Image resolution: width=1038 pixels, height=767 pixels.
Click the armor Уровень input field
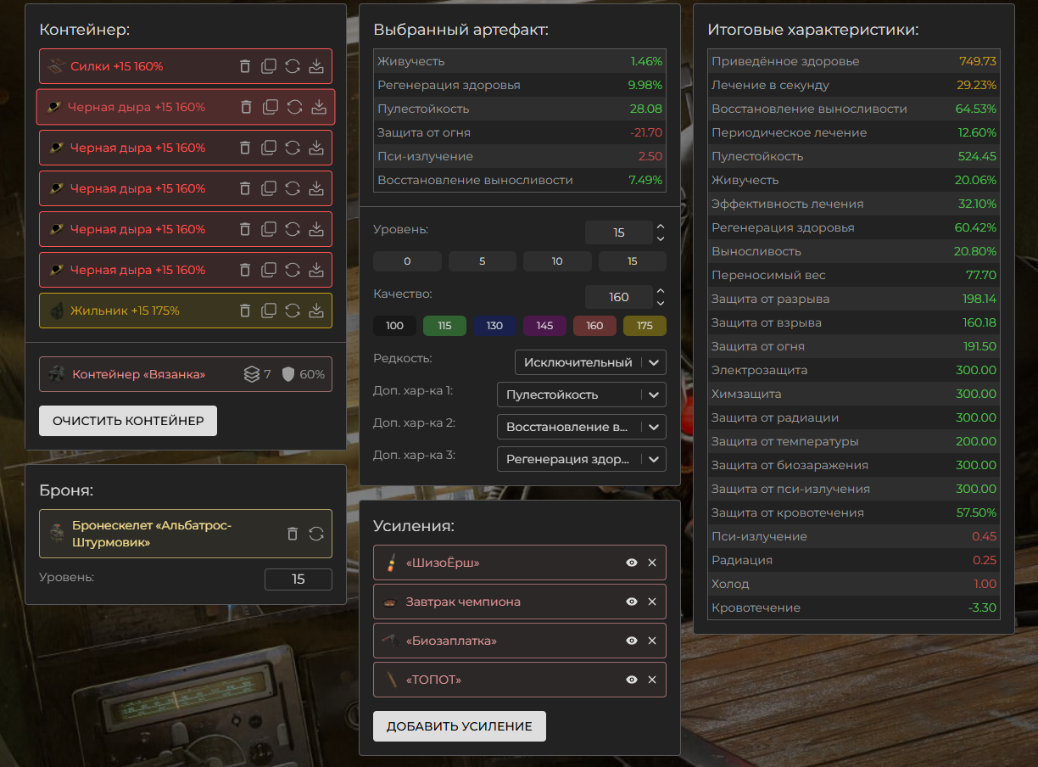coord(299,579)
